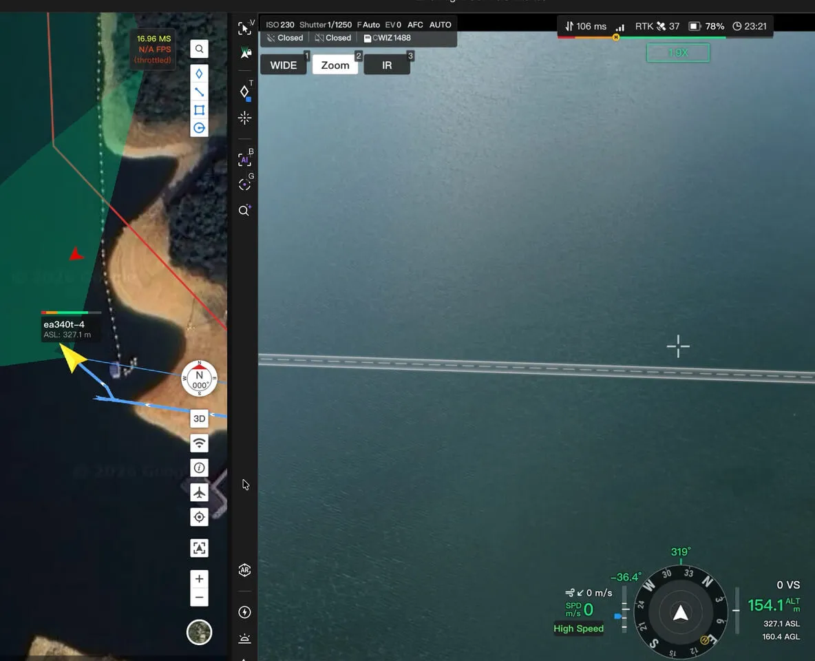Screen dimensions: 815x661
Task: Open the satellite map layer thumbnail
Action: 199,632
